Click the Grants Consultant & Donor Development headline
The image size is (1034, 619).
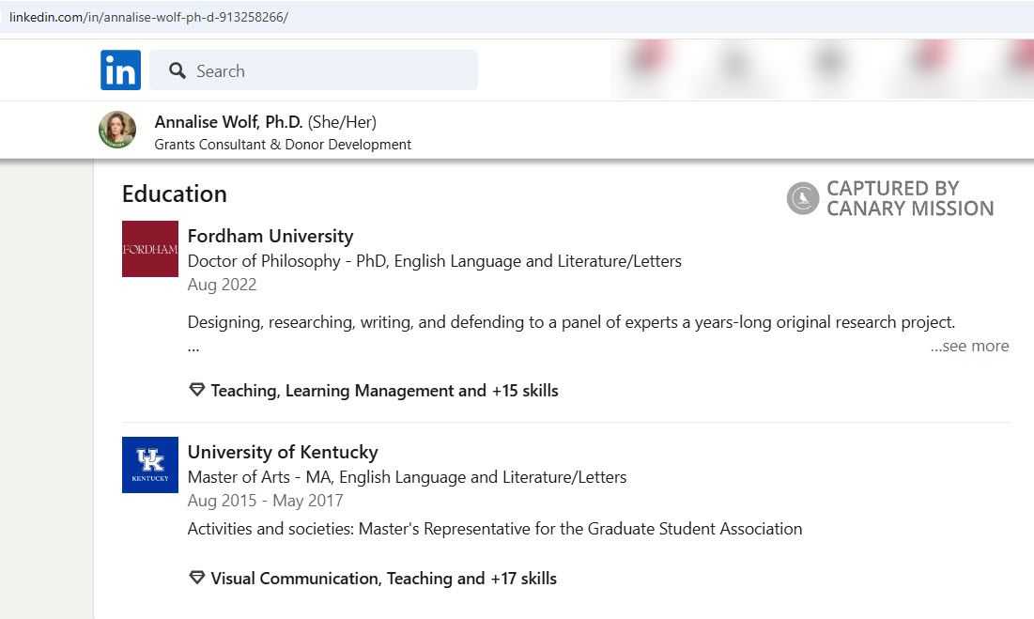pyautogui.click(x=283, y=145)
